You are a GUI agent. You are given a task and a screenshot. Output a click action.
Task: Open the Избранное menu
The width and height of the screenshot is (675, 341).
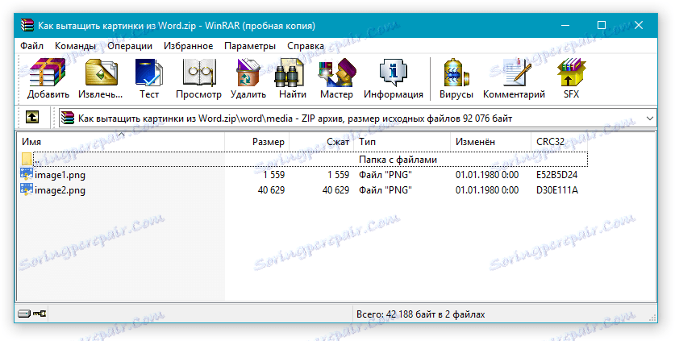click(x=188, y=46)
